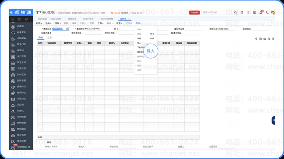Click the 审核 toolbar button

[74, 23]
